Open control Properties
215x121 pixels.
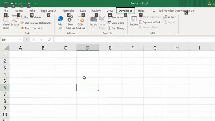click(x=116, y=17)
